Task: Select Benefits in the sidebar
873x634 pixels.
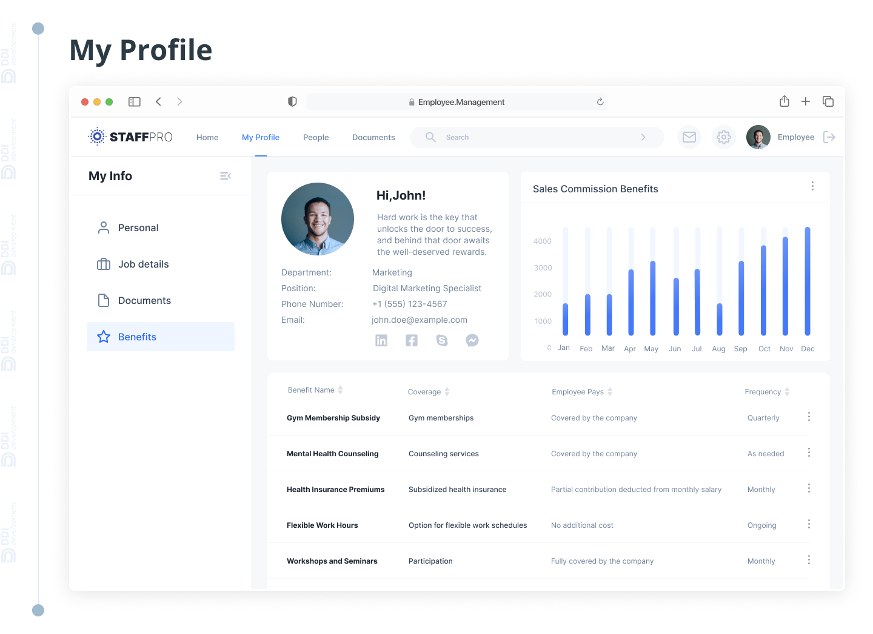Action: (x=161, y=337)
